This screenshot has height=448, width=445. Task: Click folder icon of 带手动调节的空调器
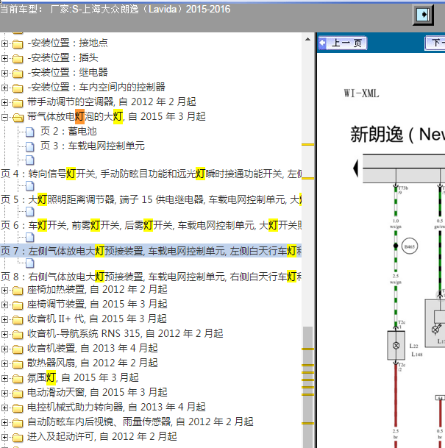click(18, 103)
